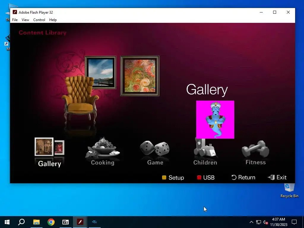Screen dimensions: 304x228
Task: Select the Gallery category thumbnail icon
Action: (50, 147)
